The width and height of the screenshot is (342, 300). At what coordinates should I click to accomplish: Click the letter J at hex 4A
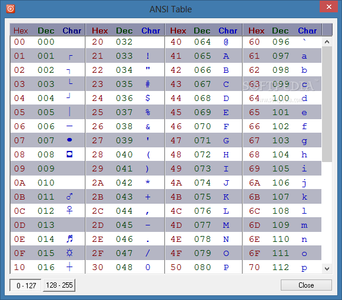[226, 183]
